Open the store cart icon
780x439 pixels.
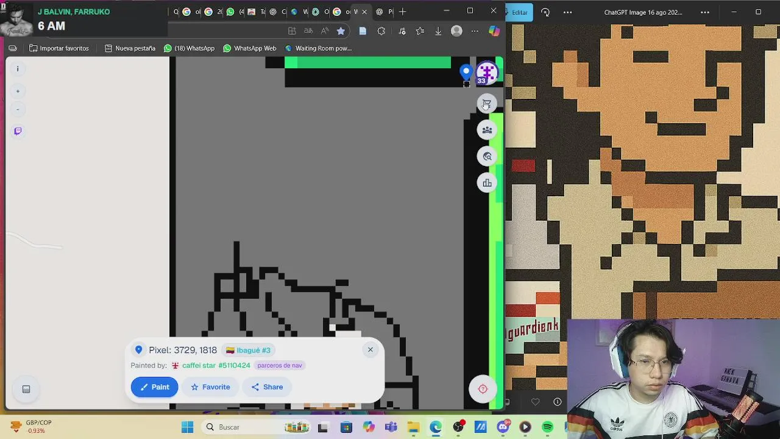click(x=486, y=104)
